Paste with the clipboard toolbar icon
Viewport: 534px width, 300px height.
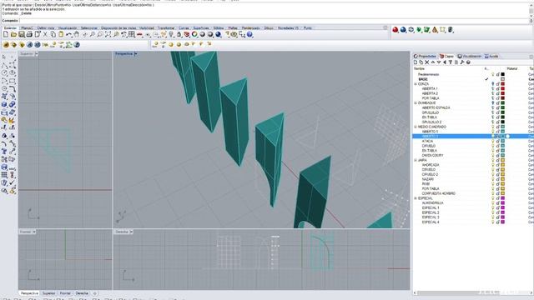point(61,34)
